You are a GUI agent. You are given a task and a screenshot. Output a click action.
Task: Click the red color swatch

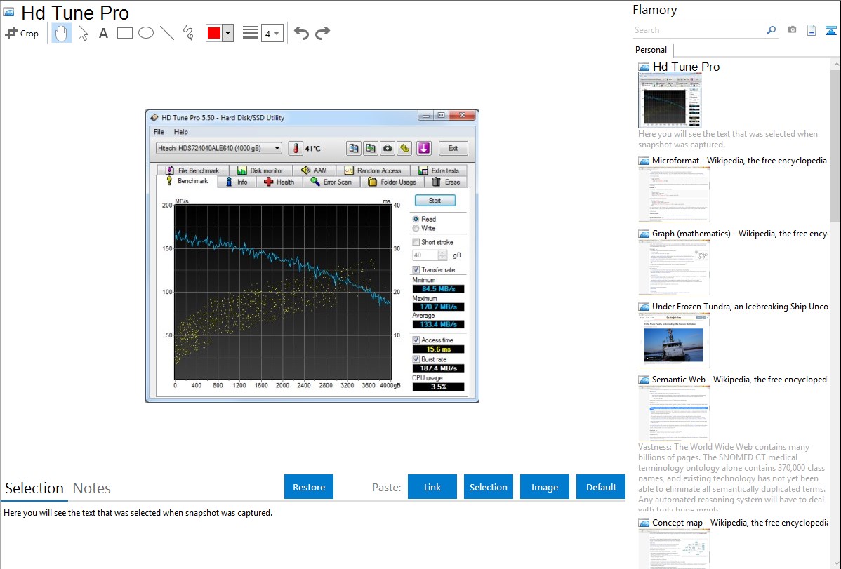tap(214, 33)
